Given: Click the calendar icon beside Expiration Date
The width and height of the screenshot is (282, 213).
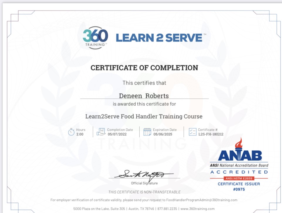Looking at the screenshot, I should point(147,132).
